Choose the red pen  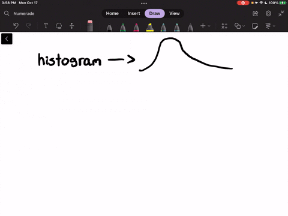(x=136, y=28)
